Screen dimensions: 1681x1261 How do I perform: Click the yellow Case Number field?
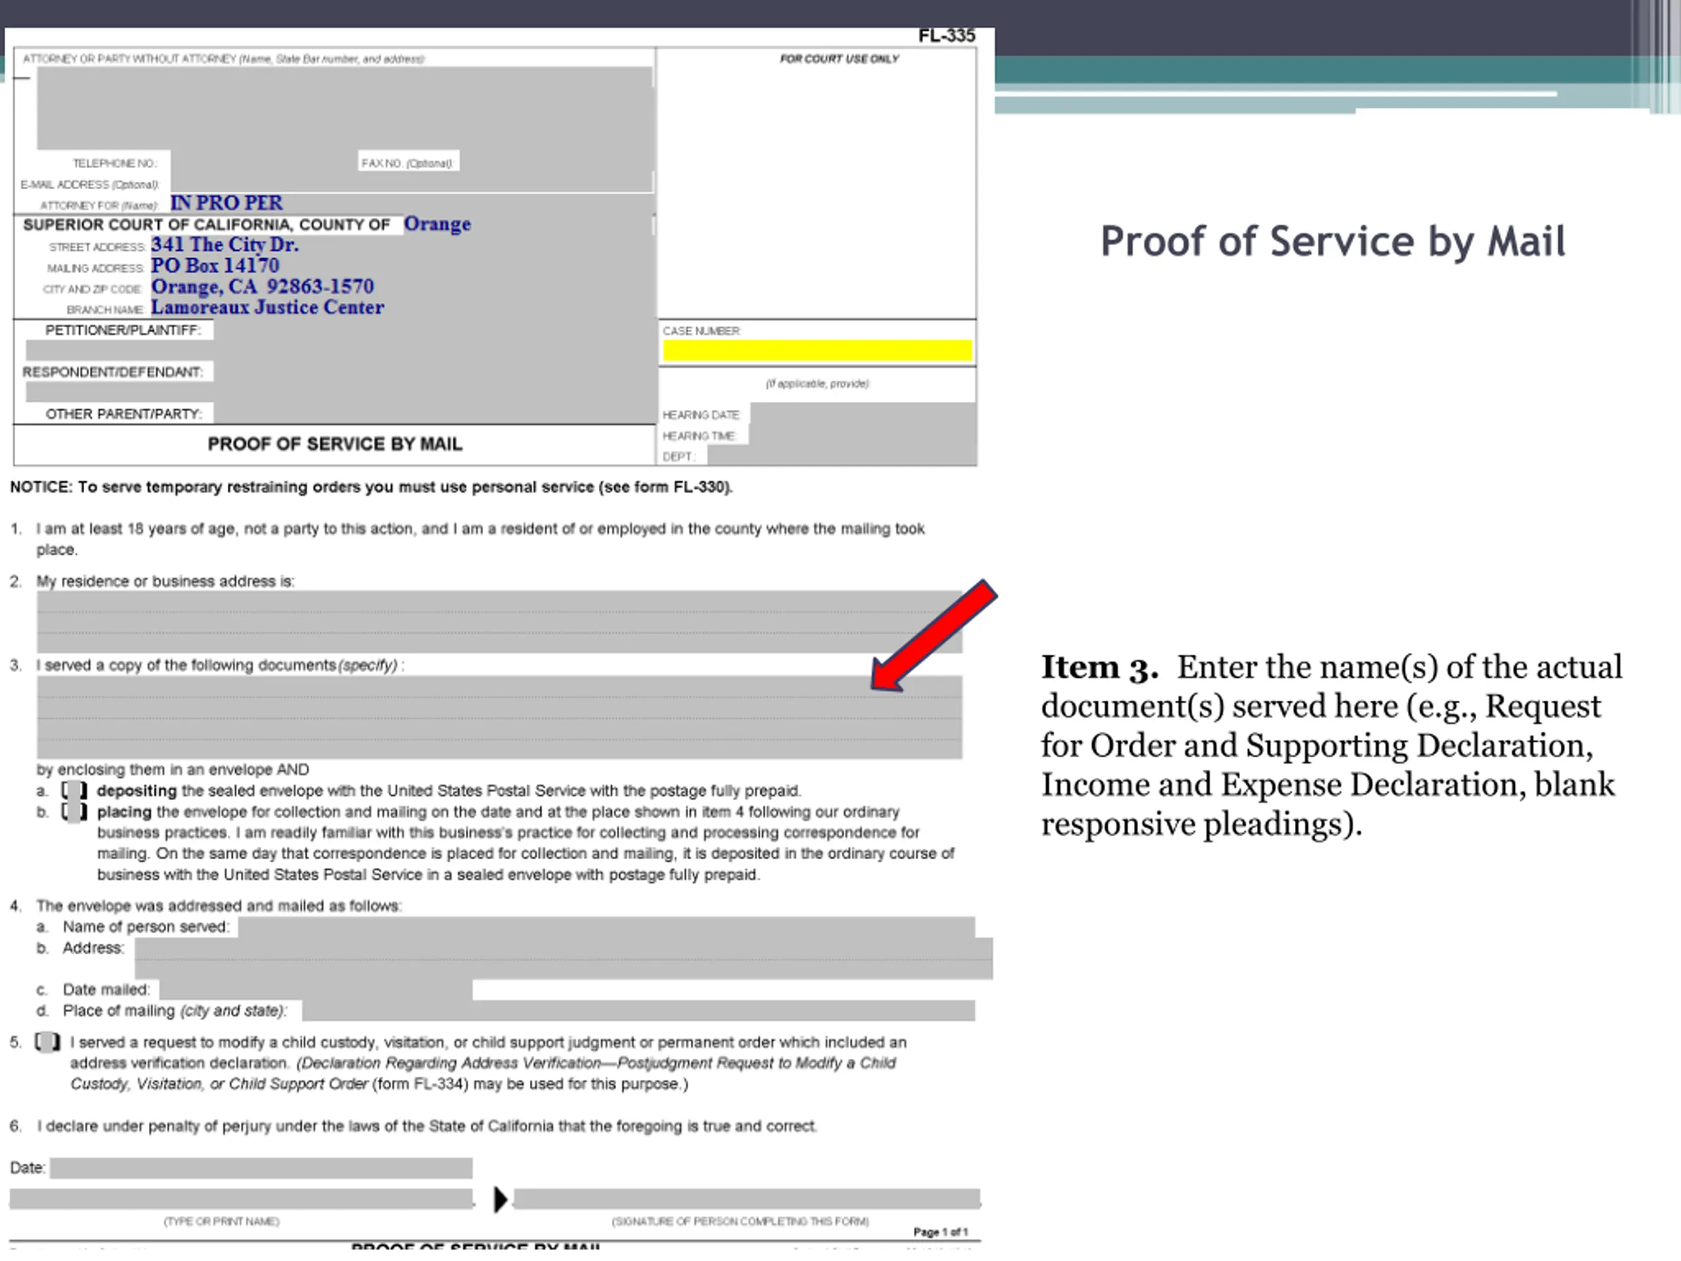click(x=817, y=351)
